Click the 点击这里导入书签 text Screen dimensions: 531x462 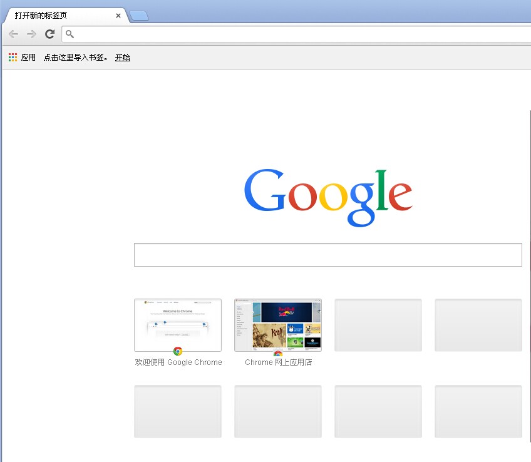(76, 58)
